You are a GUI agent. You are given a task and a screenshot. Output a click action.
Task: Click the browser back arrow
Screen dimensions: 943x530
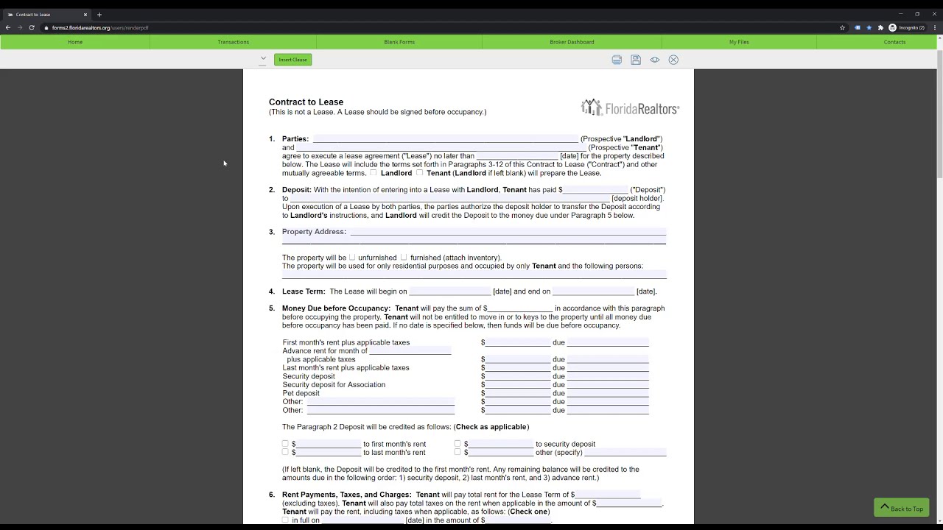[8, 28]
